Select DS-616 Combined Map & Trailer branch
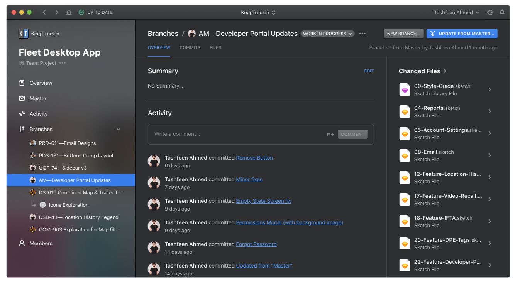 coord(71,192)
